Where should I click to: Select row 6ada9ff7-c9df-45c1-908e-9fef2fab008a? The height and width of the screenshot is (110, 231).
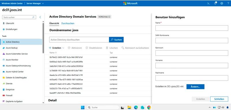tap(98, 93)
